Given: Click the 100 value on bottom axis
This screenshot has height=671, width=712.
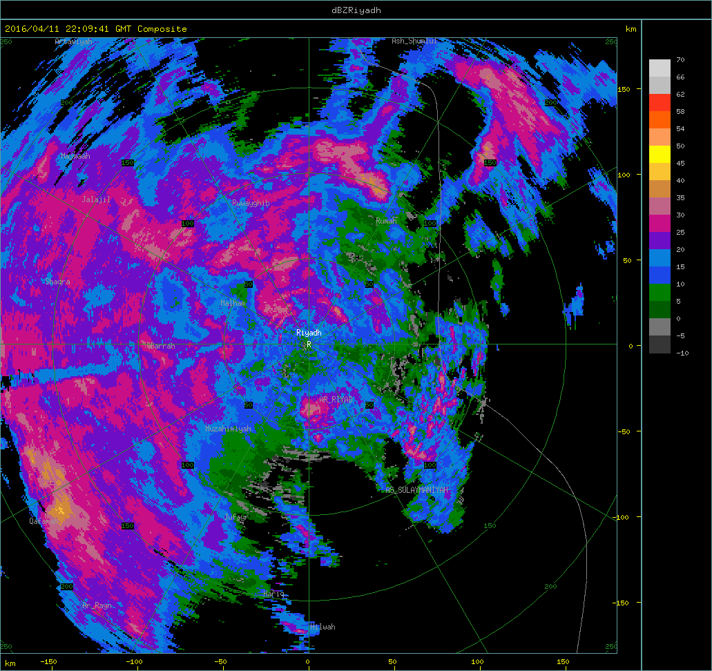Looking at the screenshot, I should (x=477, y=661).
